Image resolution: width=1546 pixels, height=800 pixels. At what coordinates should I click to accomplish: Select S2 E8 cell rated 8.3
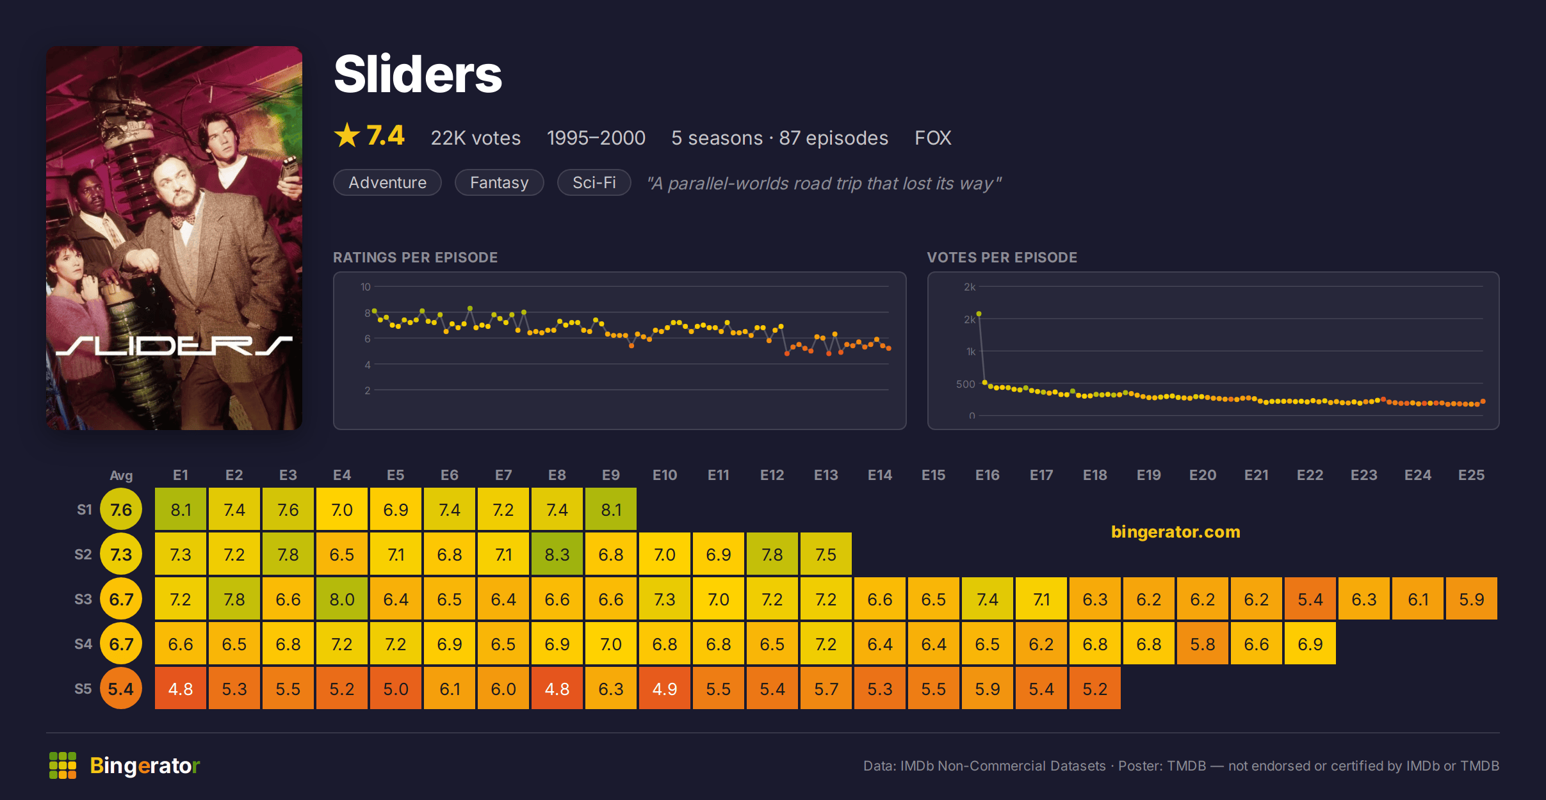coord(557,554)
